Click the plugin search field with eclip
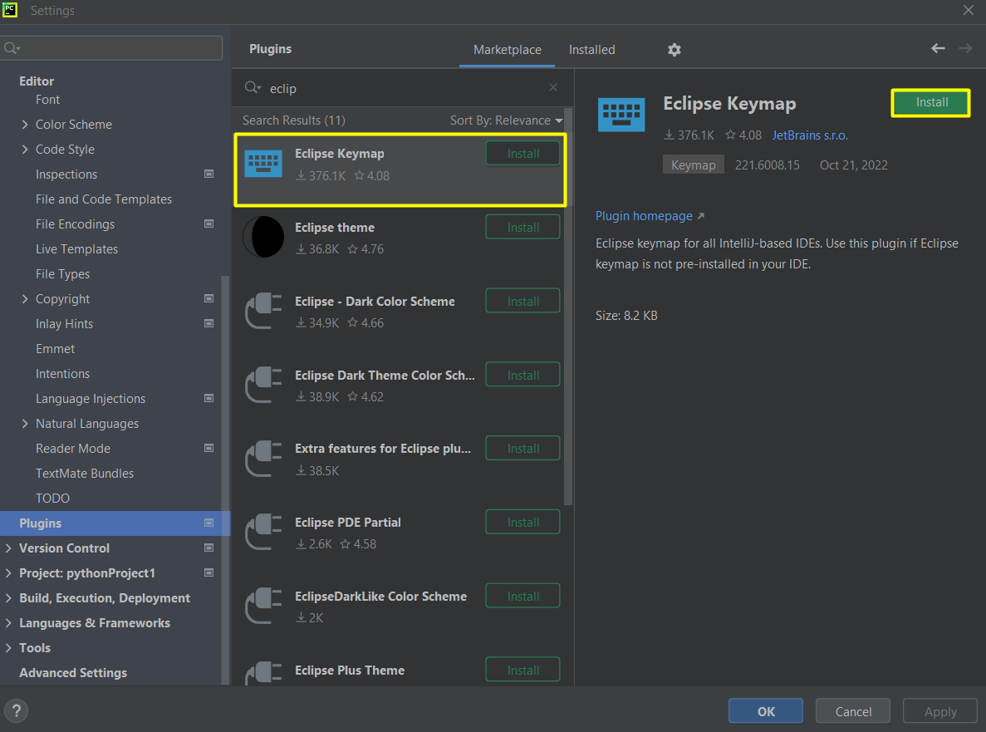This screenshot has height=732, width=986. click(402, 88)
